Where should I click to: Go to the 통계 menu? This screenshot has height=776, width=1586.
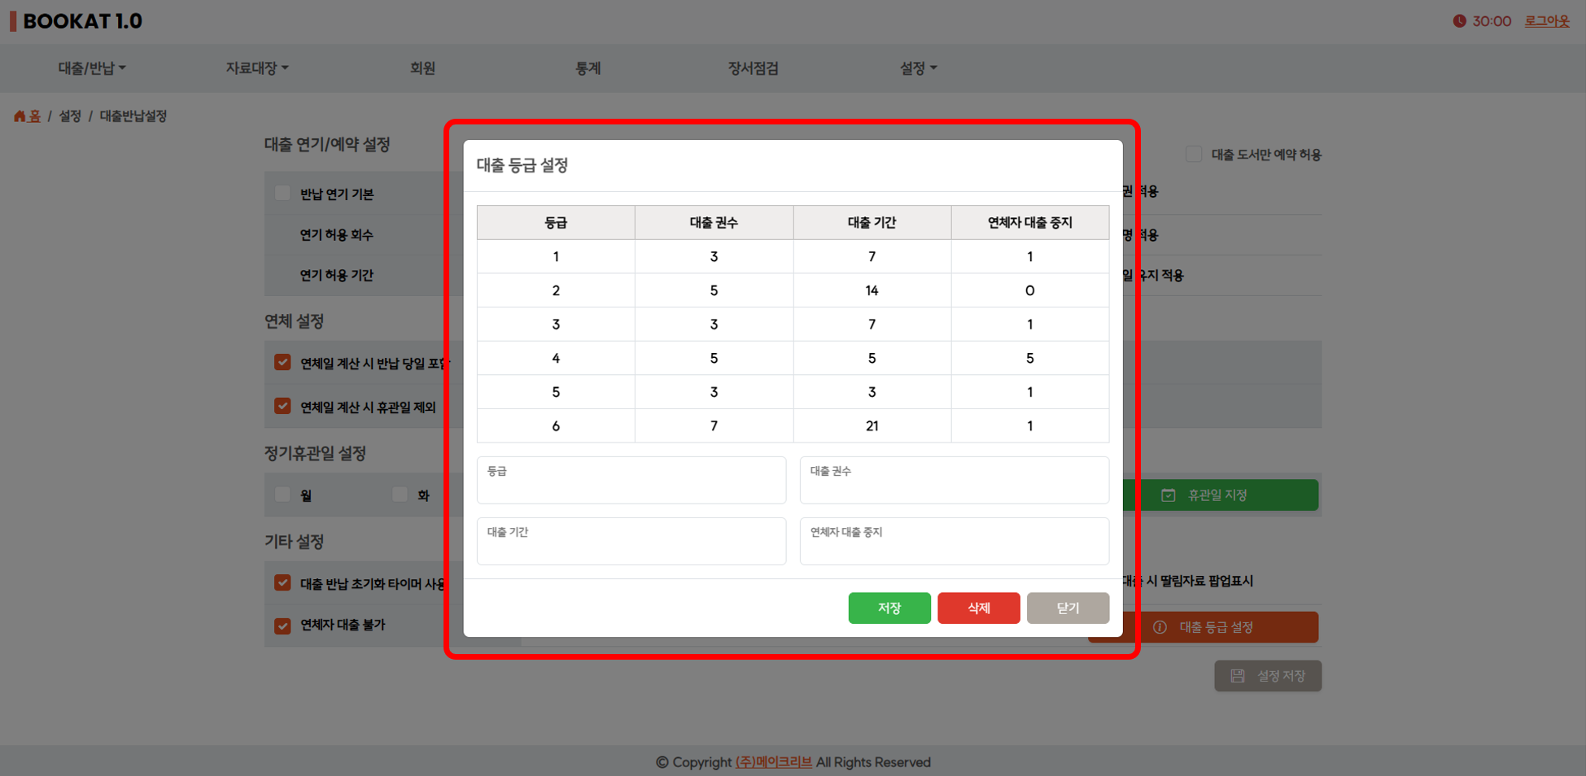click(x=588, y=68)
